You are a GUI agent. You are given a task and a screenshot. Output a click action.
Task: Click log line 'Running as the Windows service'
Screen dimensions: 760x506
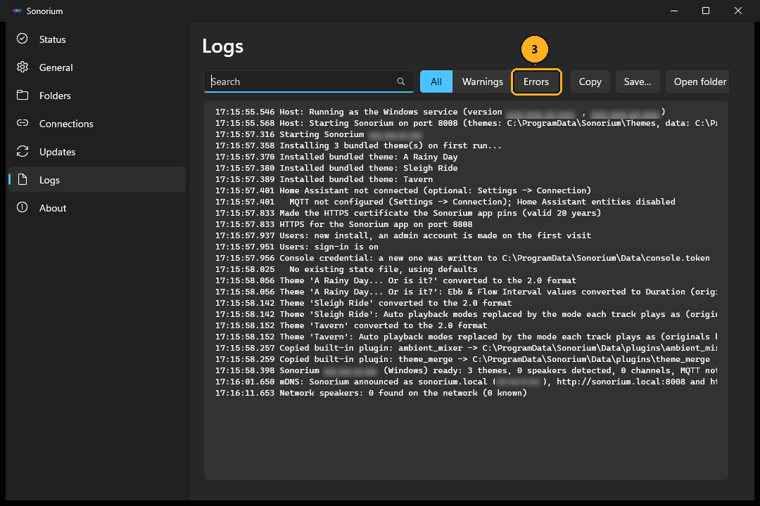pyautogui.click(x=441, y=112)
